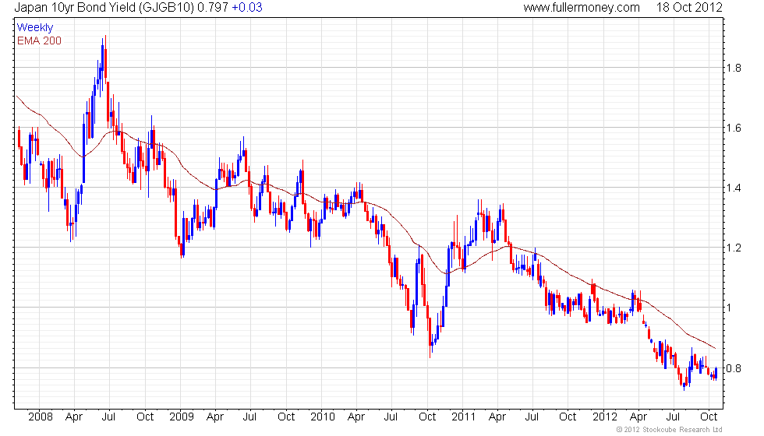Click the 2009 x-axis year label
The image size is (764, 436).
(x=181, y=417)
